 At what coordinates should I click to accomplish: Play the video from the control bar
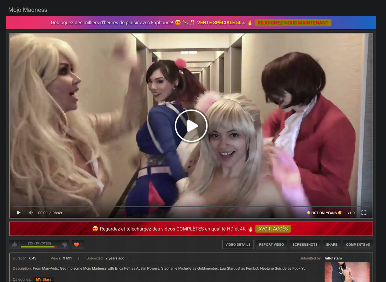coord(18,213)
